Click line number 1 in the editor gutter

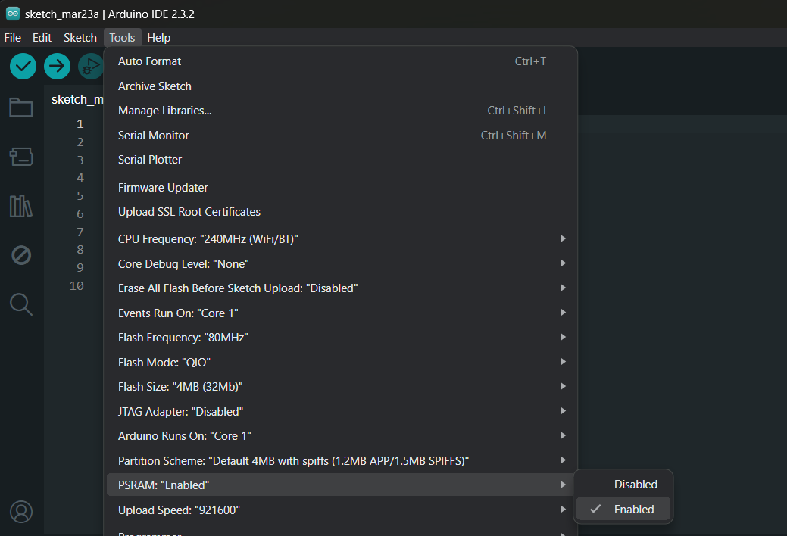[80, 124]
